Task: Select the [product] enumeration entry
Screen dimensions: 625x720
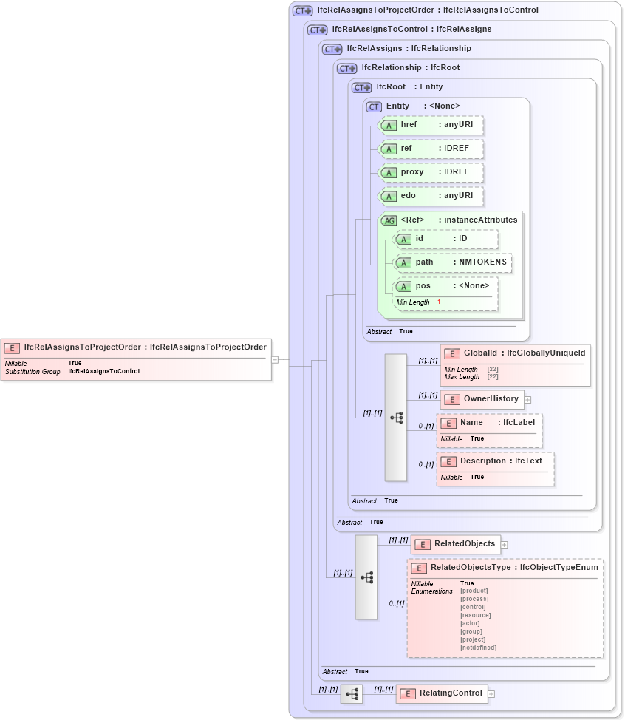Action: [474, 591]
